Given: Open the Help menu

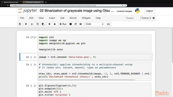Looking at the screenshot, I should point(98,18).
